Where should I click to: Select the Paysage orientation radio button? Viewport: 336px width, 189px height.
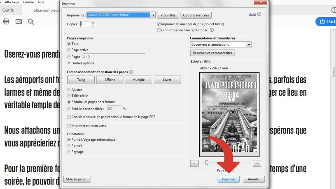69,152
